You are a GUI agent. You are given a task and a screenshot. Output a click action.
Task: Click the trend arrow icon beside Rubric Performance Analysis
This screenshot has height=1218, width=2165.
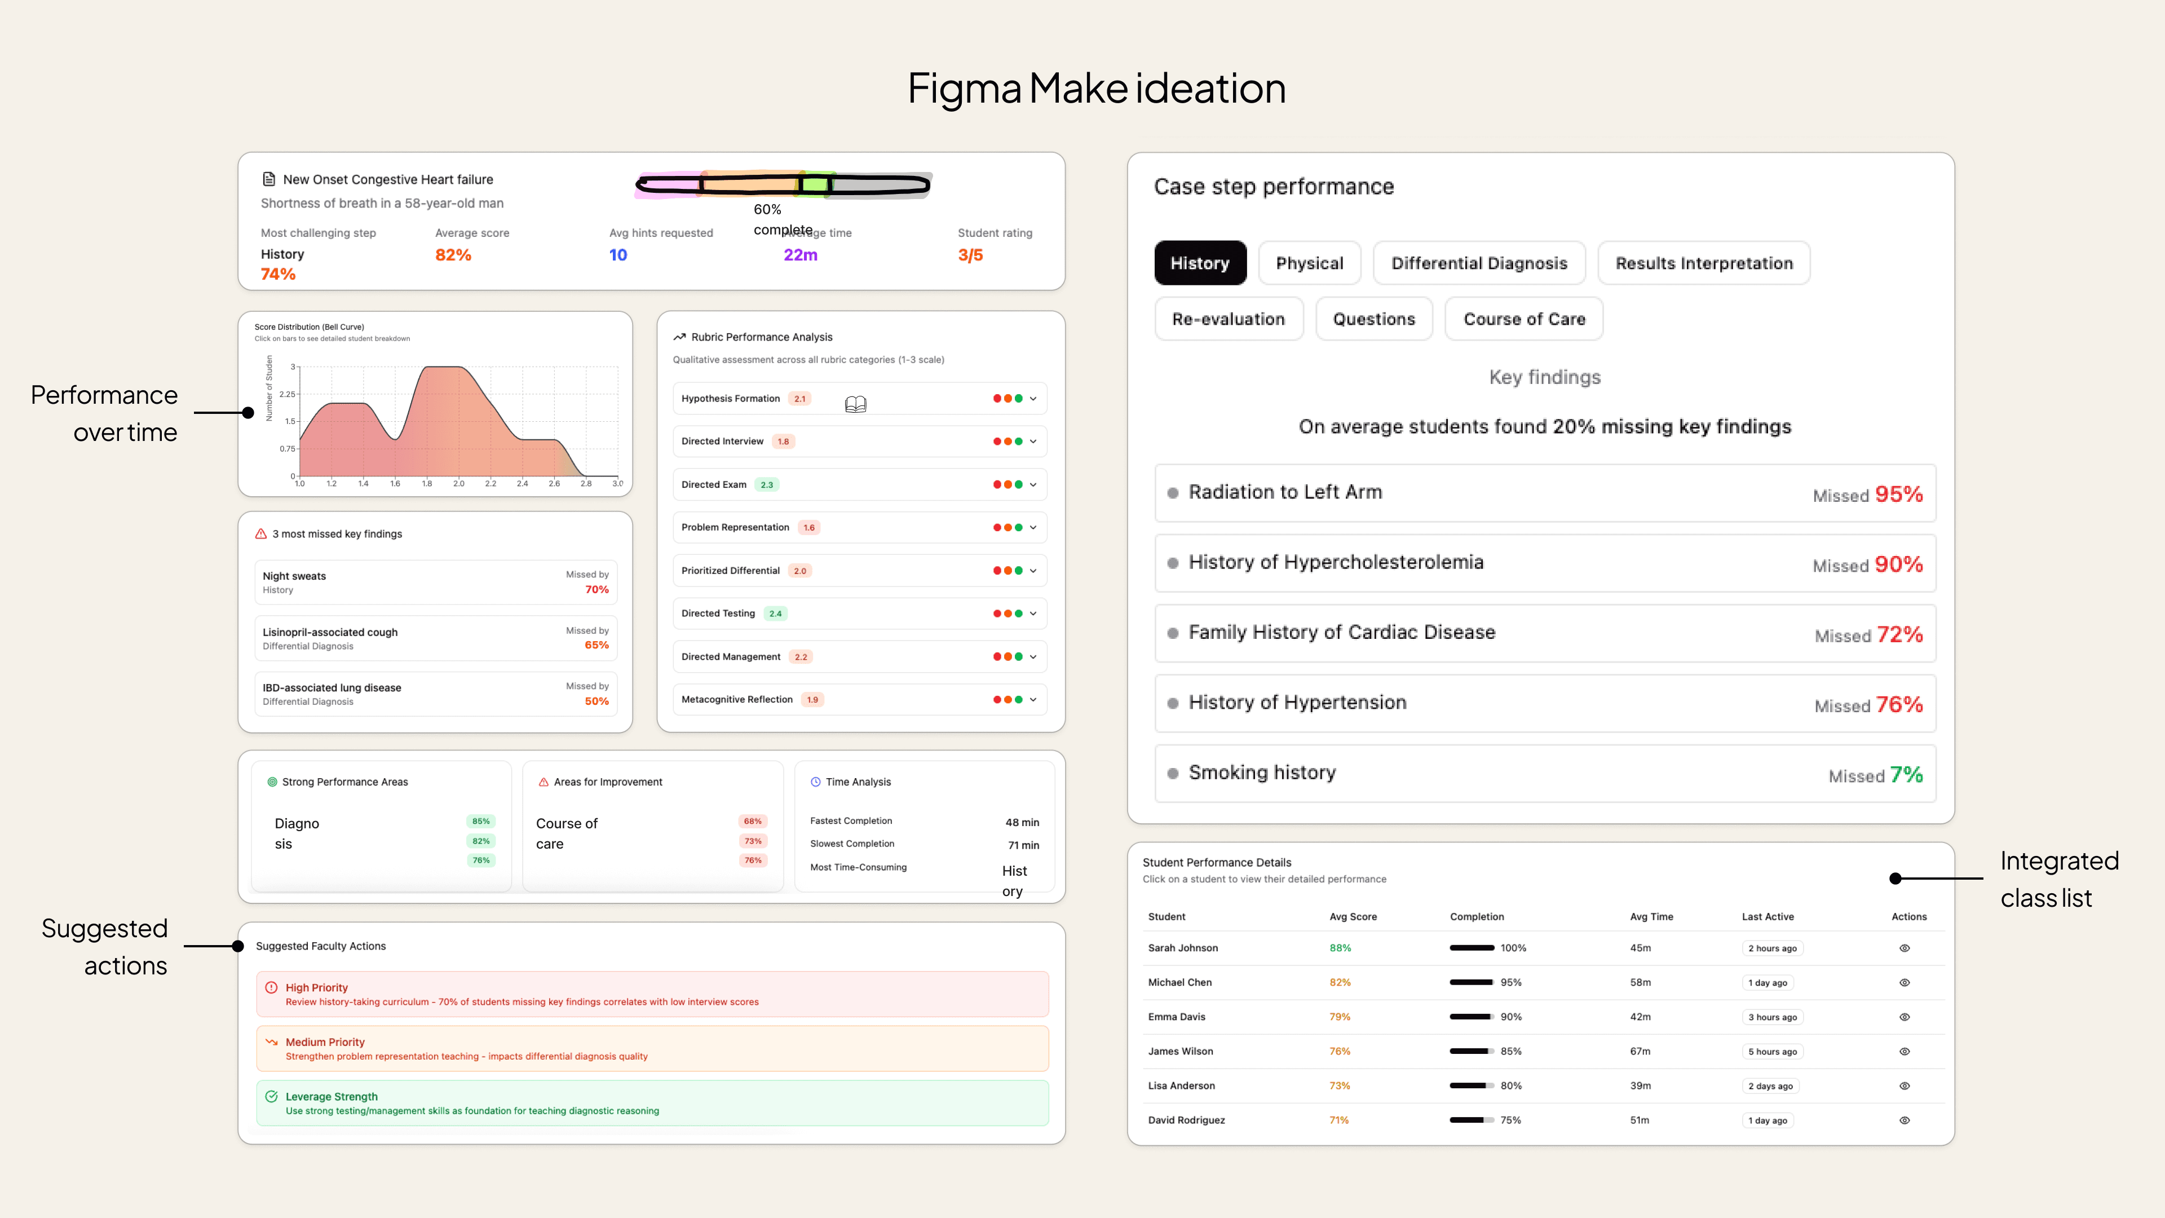tap(679, 337)
